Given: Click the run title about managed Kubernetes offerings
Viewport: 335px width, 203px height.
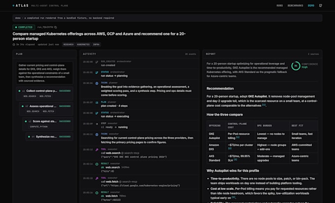Looking at the screenshot, I should (99, 36).
